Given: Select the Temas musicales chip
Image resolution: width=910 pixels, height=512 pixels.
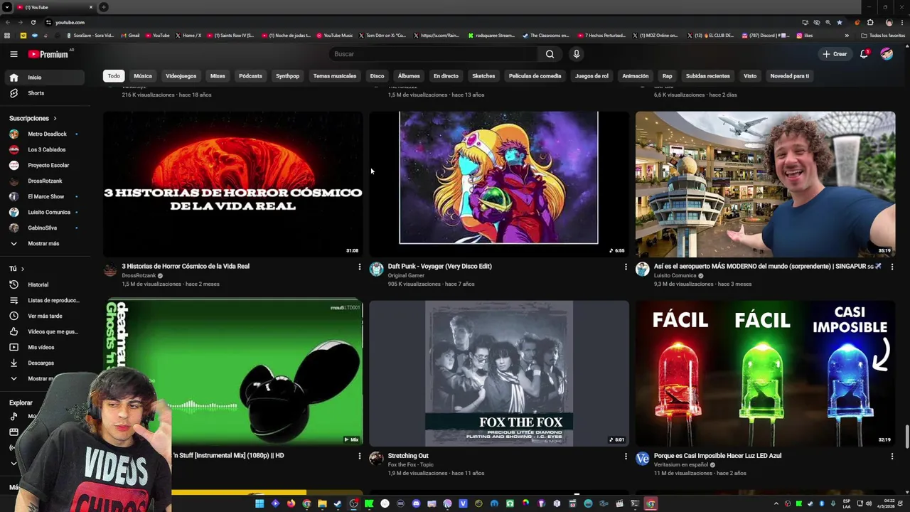Looking at the screenshot, I should [x=334, y=76].
